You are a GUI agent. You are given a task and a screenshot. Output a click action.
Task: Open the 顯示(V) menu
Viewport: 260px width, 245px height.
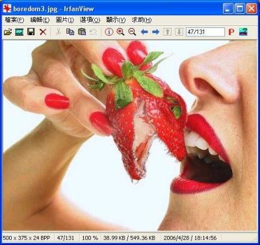(116, 20)
